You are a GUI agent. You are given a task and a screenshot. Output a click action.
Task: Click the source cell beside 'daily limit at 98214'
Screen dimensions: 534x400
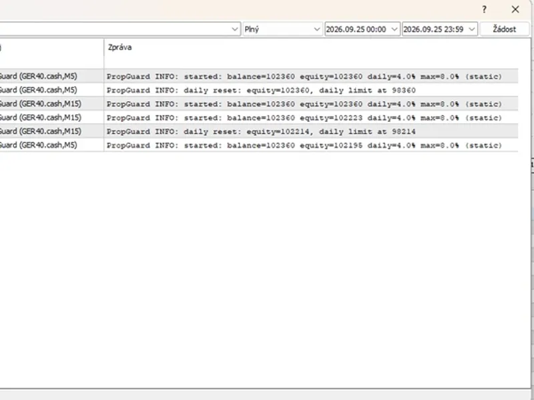(52, 131)
